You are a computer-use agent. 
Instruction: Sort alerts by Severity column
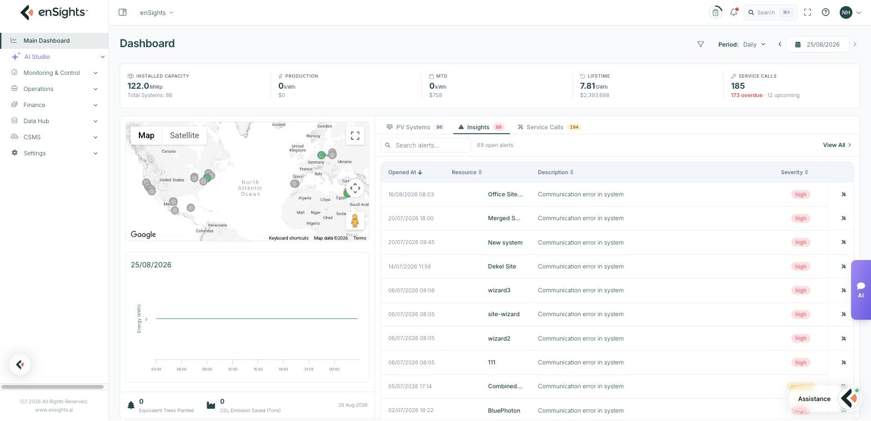(x=794, y=172)
